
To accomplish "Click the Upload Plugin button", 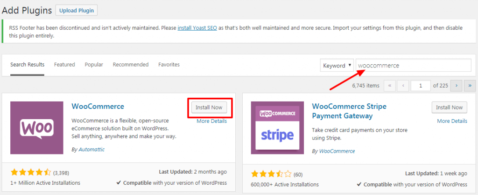I will [77, 10].
